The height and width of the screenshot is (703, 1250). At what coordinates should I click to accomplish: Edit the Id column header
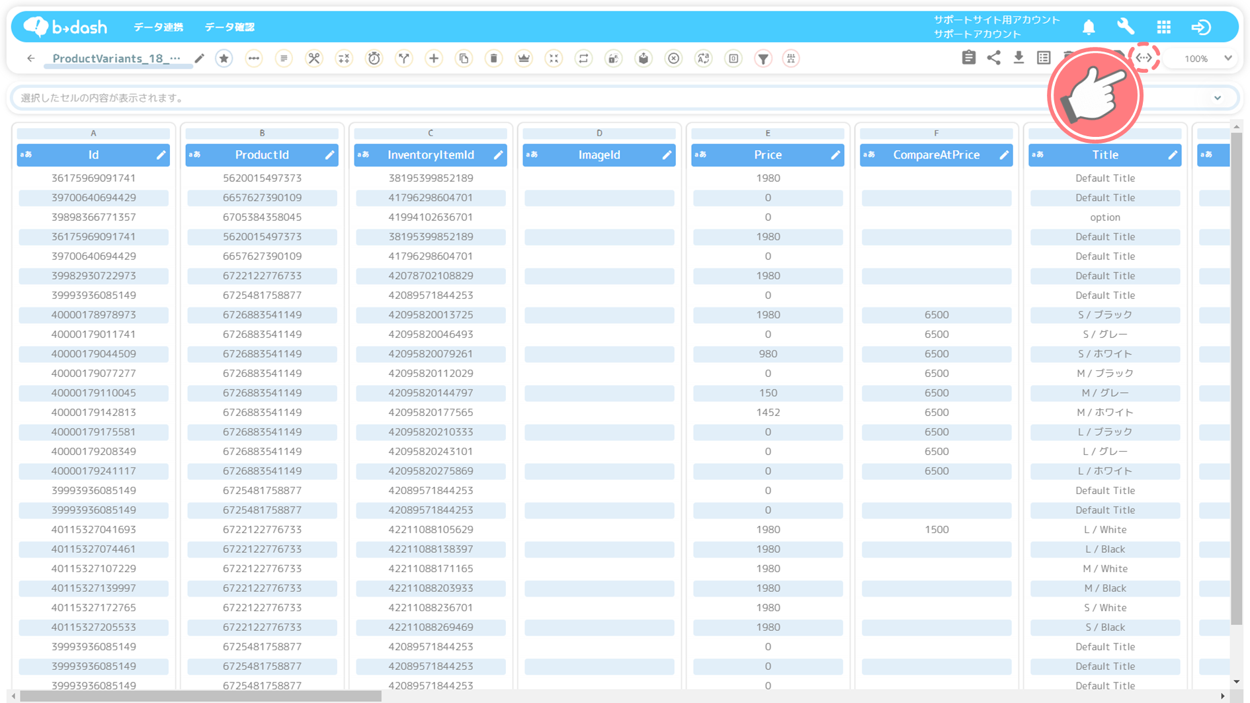pyautogui.click(x=161, y=155)
